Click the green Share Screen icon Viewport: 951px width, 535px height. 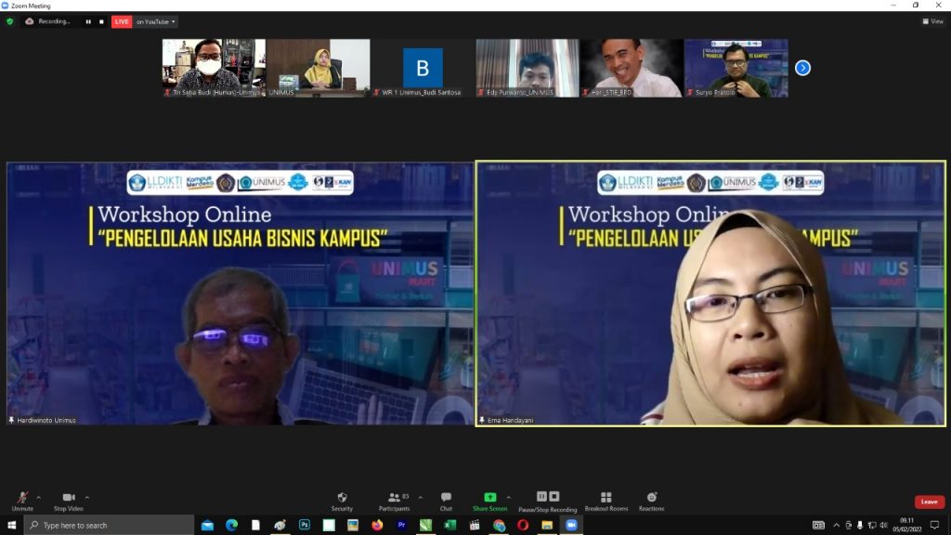489,498
